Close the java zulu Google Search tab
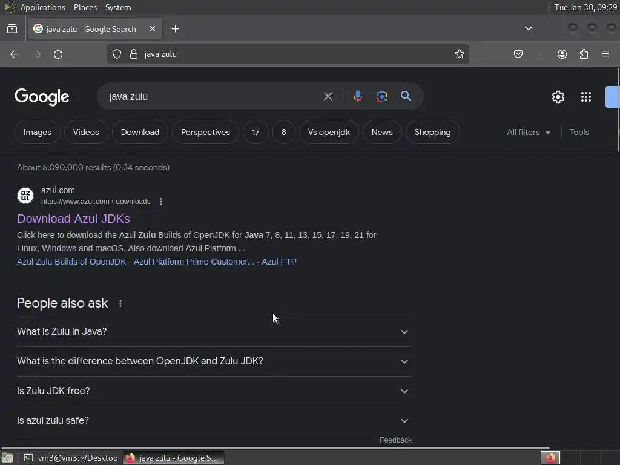Screen dimensions: 620x465 click(153, 28)
